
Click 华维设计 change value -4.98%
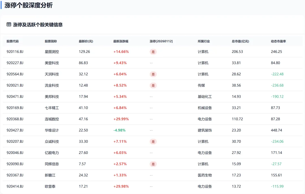119,130
